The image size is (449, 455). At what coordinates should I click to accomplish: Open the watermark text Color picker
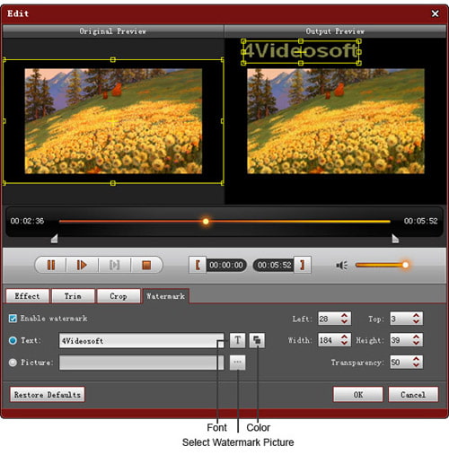point(257,340)
